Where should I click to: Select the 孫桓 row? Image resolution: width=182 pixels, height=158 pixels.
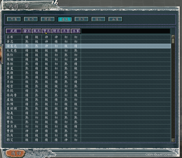tap(88, 64)
